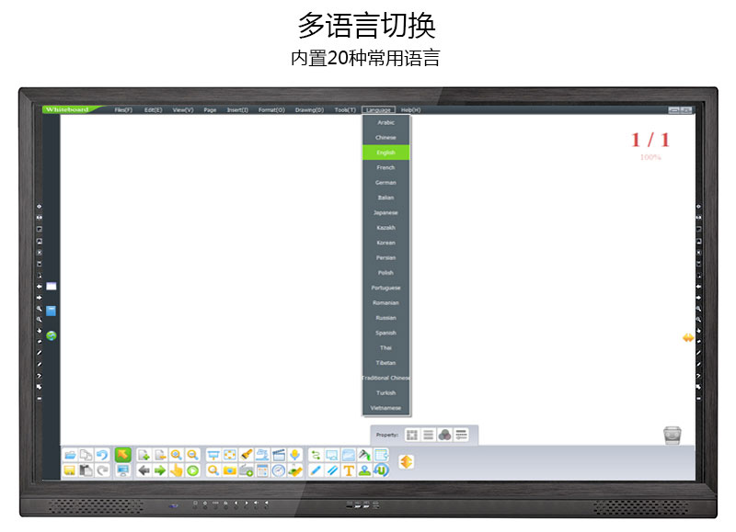Screen dimensions: 736x532
Task: Expand toolbar with orange up-down arrows
Action: point(406,461)
